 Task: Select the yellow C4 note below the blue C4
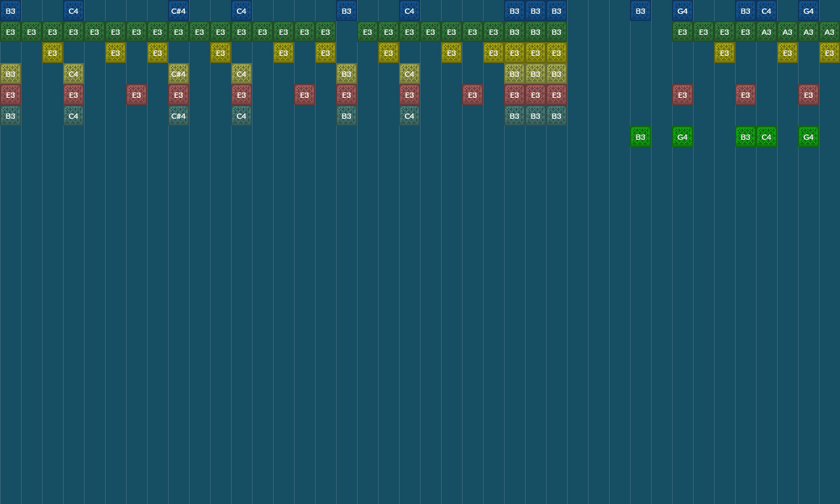73,74
